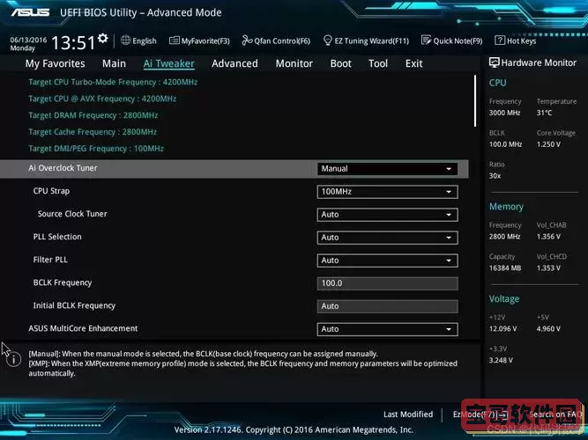
Task: Switch to the My Favorites tab
Action: 56,63
